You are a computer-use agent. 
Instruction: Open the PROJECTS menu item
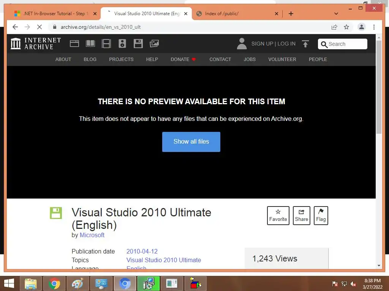[x=121, y=59]
